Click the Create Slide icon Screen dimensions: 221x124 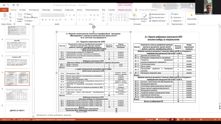click(20, 15)
